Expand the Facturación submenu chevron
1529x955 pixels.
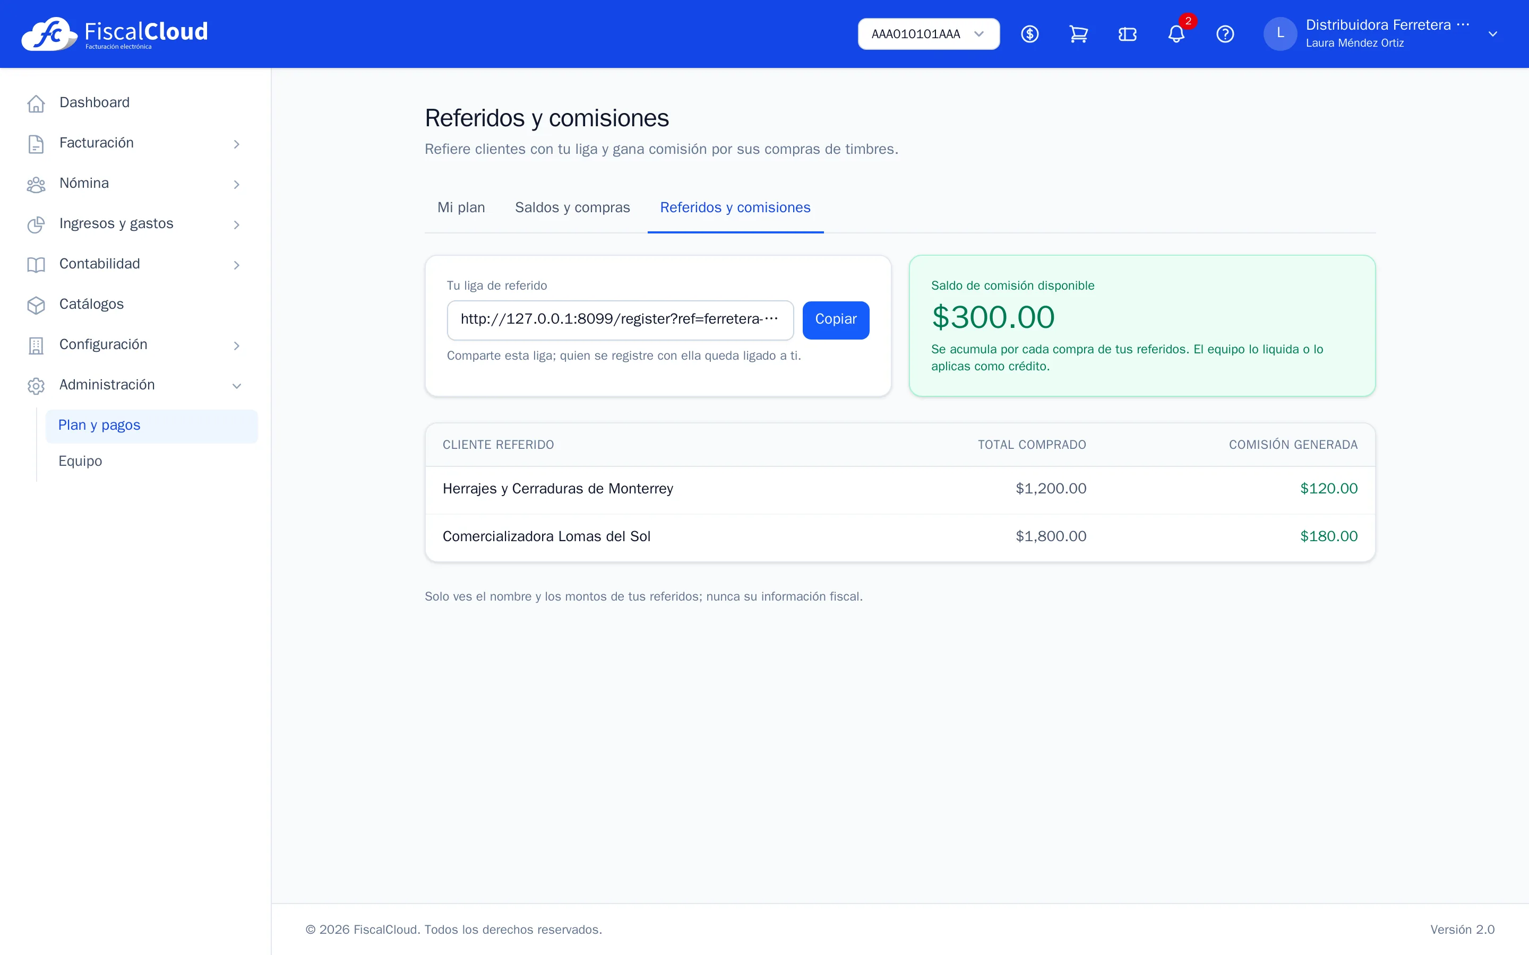click(x=236, y=144)
